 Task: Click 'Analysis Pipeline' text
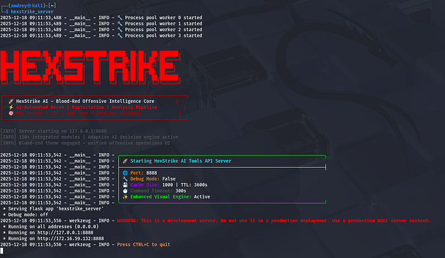134,107
